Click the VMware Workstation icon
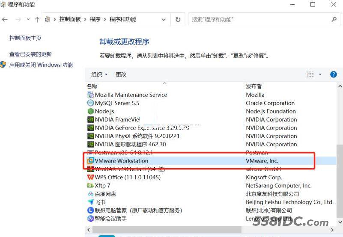 tap(90, 161)
